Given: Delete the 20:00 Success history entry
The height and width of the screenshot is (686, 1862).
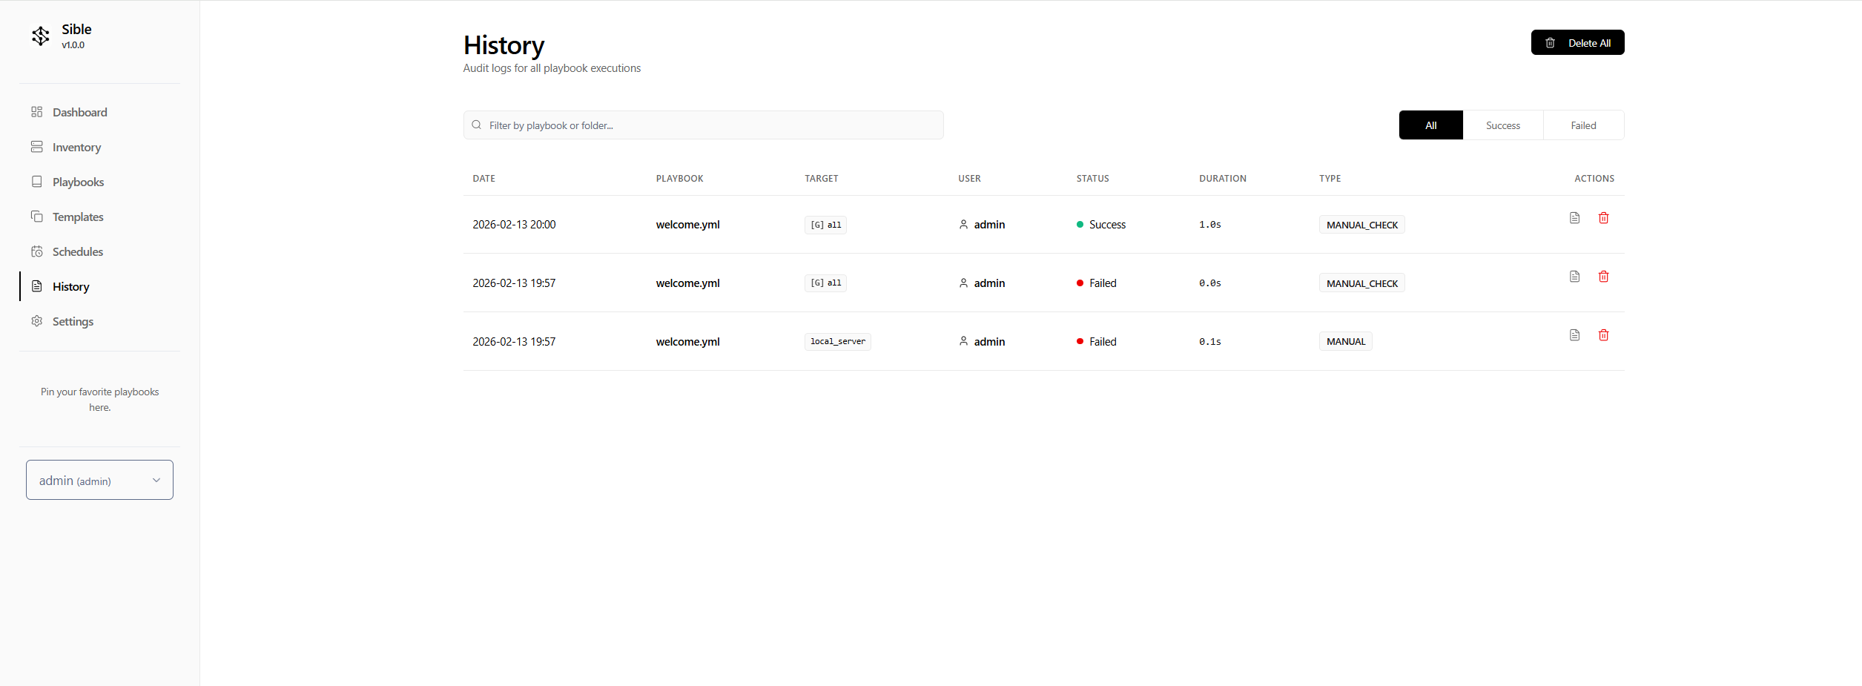Looking at the screenshot, I should coord(1603,218).
